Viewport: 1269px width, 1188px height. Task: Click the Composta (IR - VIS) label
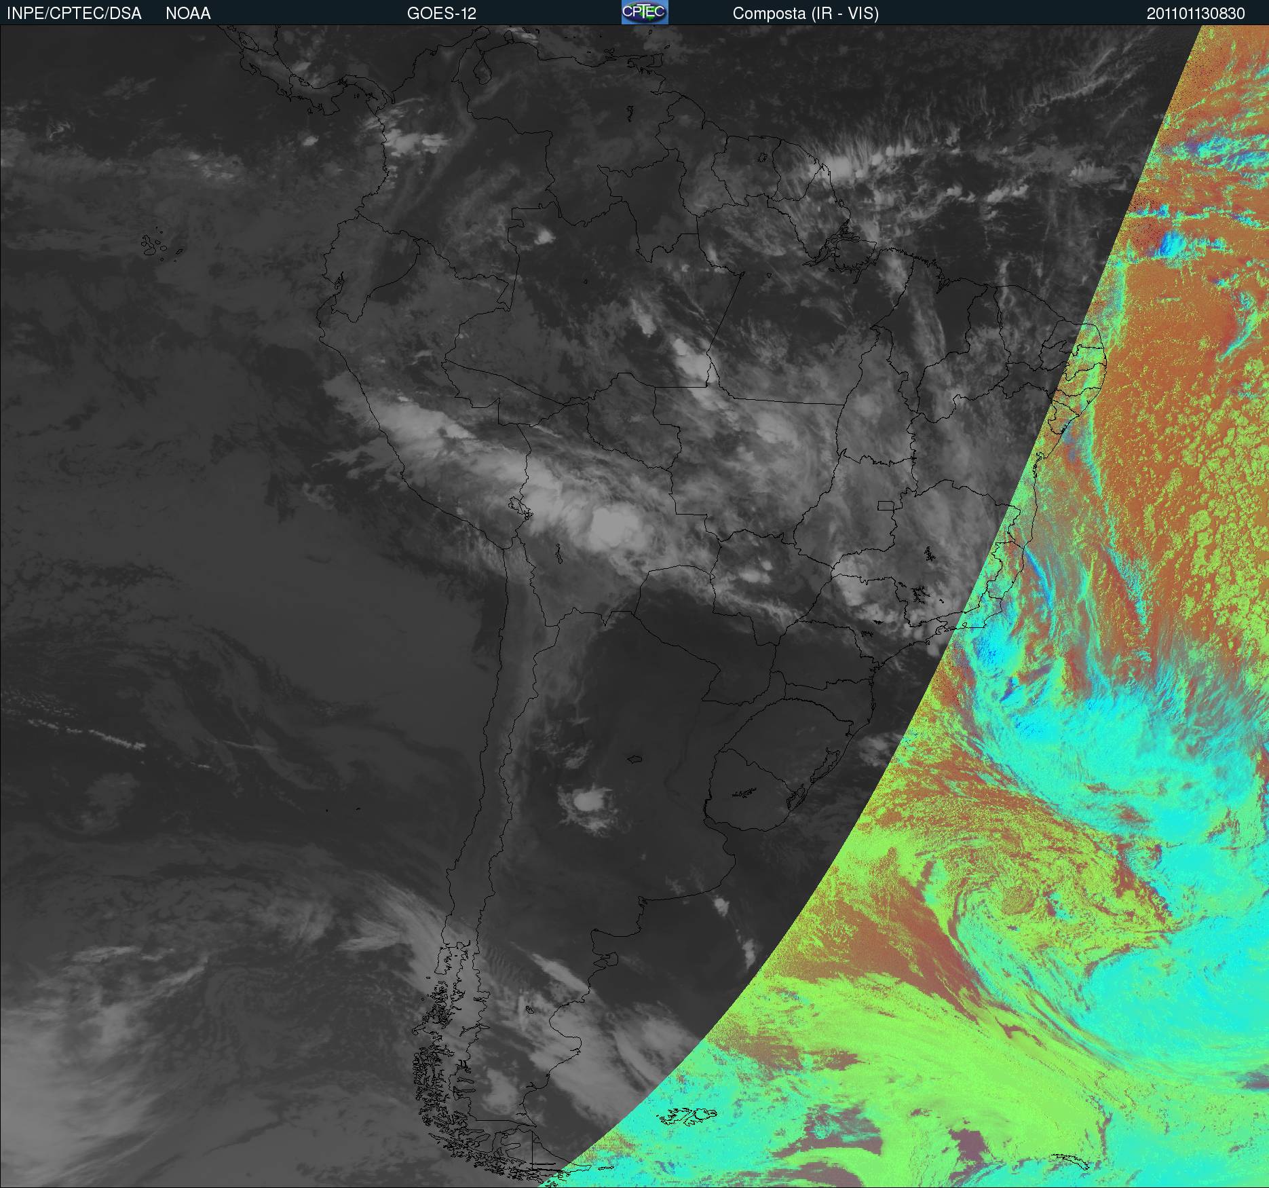[806, 14]
